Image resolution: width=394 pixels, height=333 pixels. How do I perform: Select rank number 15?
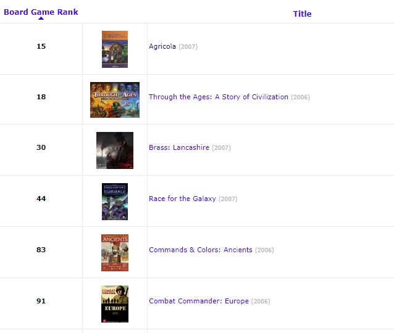pos(41,46)
